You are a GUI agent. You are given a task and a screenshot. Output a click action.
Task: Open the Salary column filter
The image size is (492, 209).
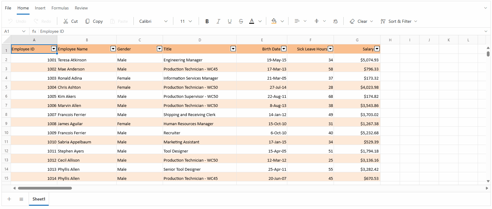(377, 49)
